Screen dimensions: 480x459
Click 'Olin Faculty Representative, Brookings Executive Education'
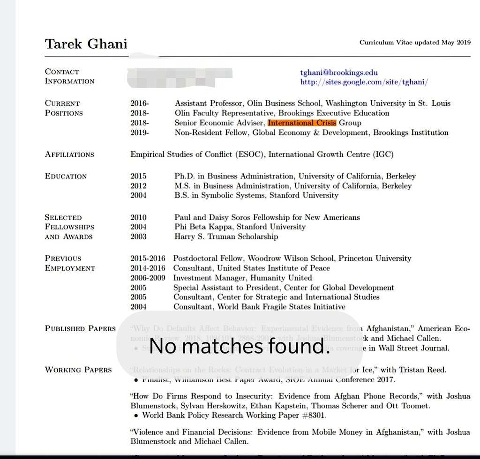click(x=282, y=113)
